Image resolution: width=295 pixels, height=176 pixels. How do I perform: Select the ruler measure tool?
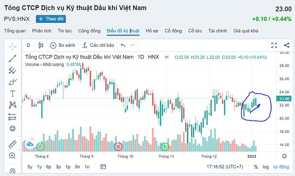[x=12, y=144]
